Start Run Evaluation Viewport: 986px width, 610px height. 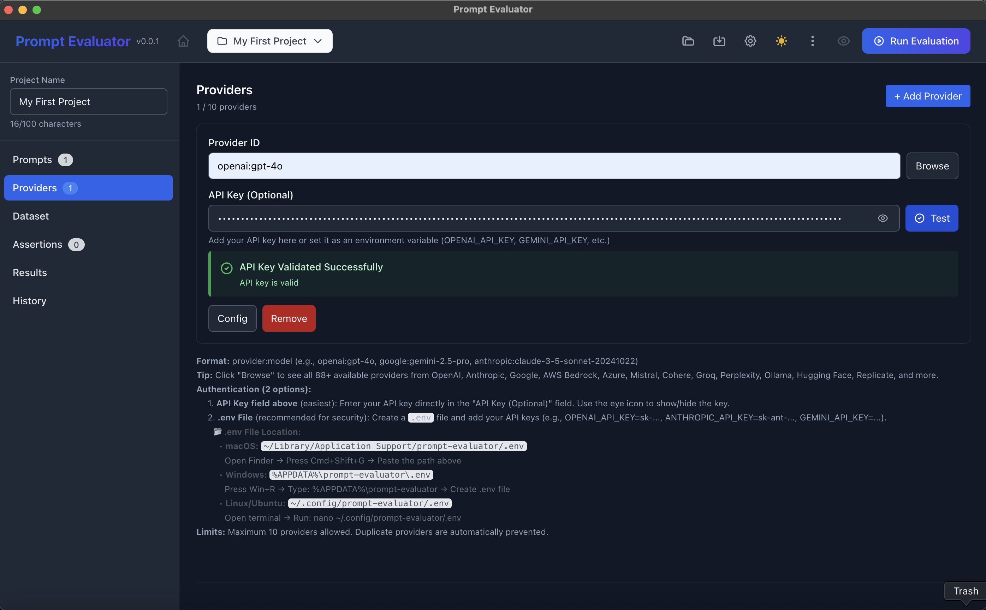(915, 41)
